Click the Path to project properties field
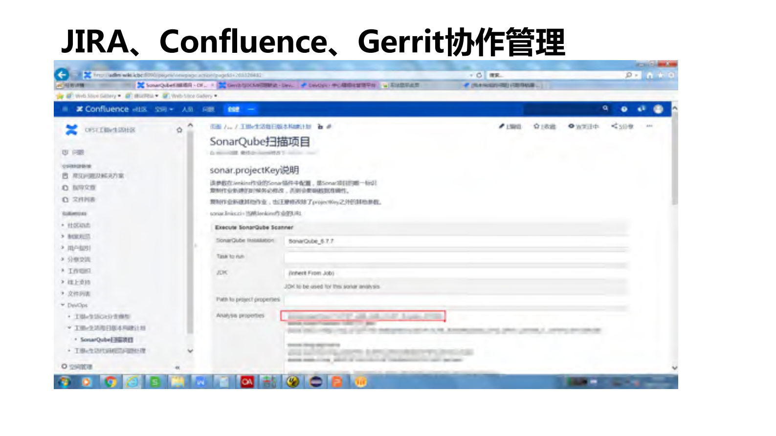Image resolution: width=776 pixels, height=436 pixels. (x=456, y=299)
